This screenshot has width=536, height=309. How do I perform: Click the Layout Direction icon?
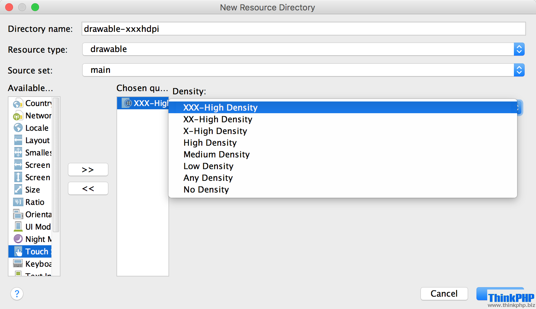18,140
